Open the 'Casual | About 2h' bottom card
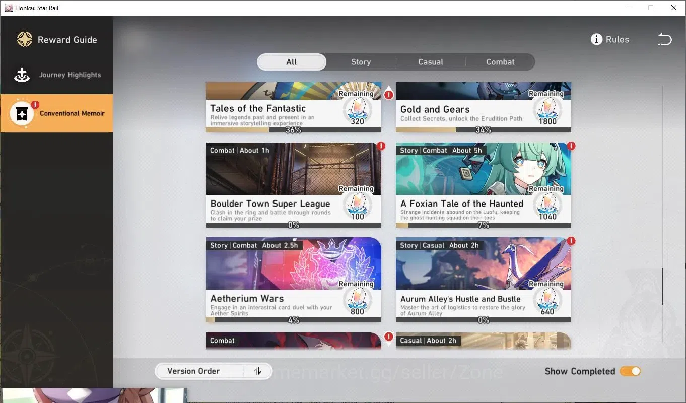The image size is (686, 403). pyautogui.click(x=484, y=341)
